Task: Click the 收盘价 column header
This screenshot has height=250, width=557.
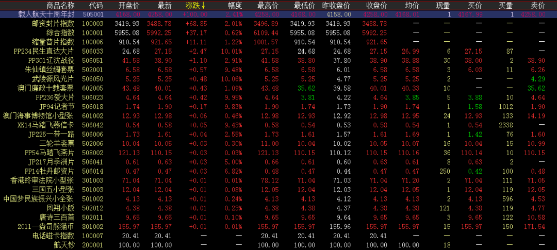Action: point(376,5)
